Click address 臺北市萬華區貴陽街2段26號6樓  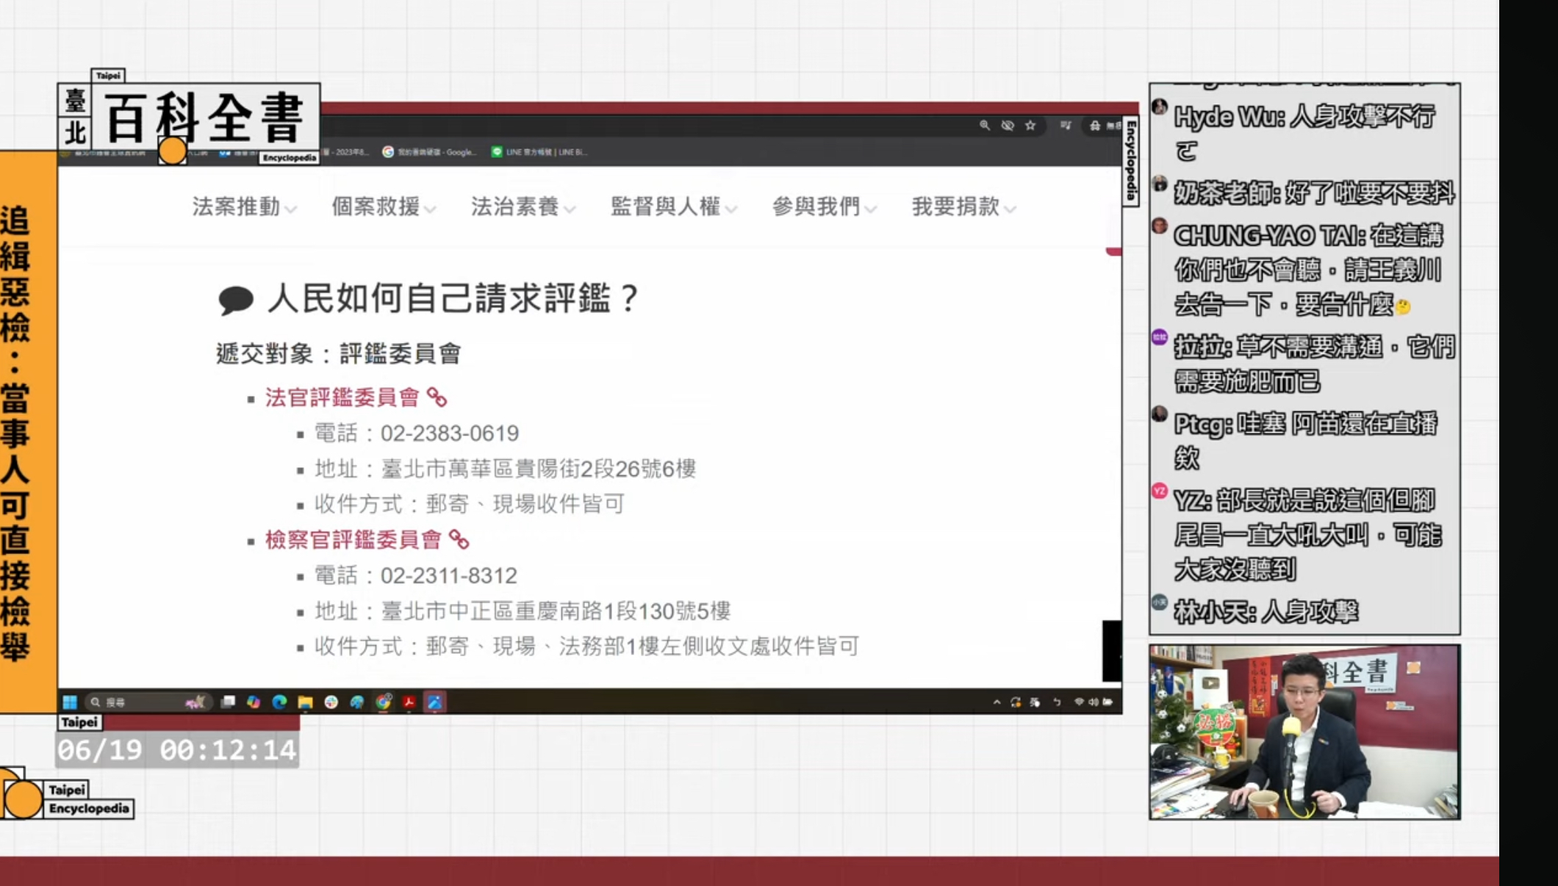(x=539, y=469)
